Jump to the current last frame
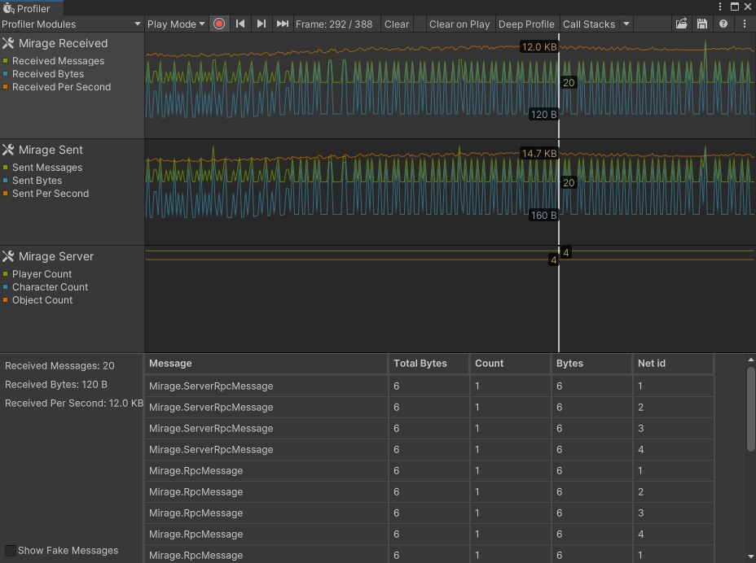 [x=283, y=24]
